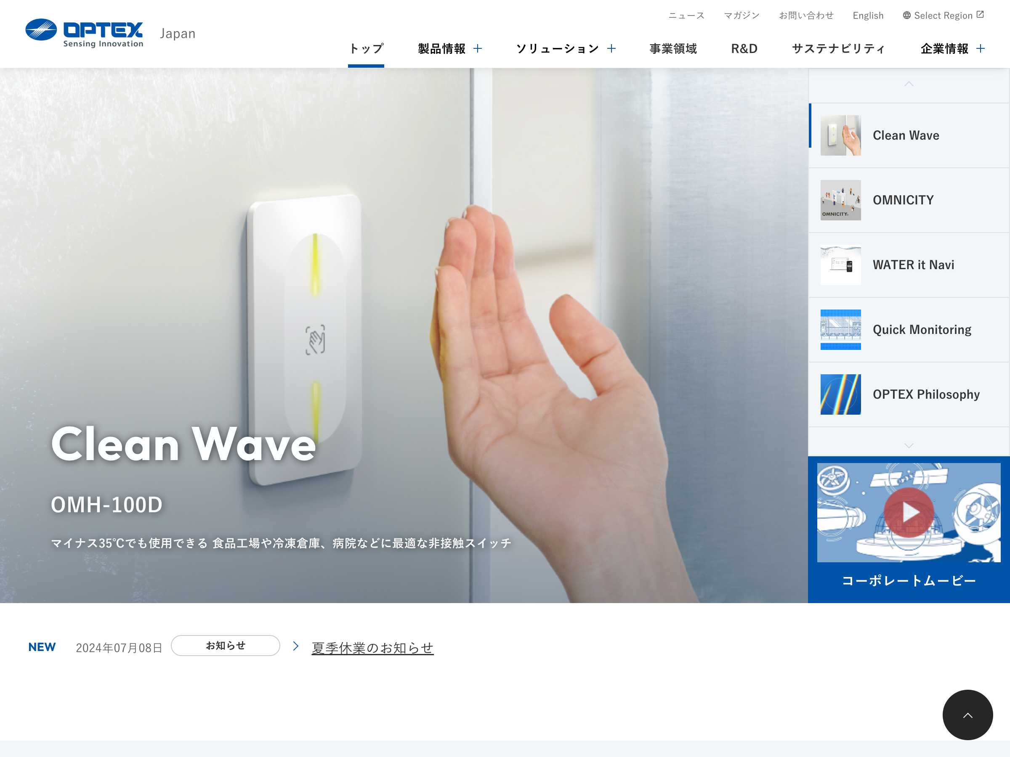Click the OPTEX Sensing Innovation logo

(85, 33)
